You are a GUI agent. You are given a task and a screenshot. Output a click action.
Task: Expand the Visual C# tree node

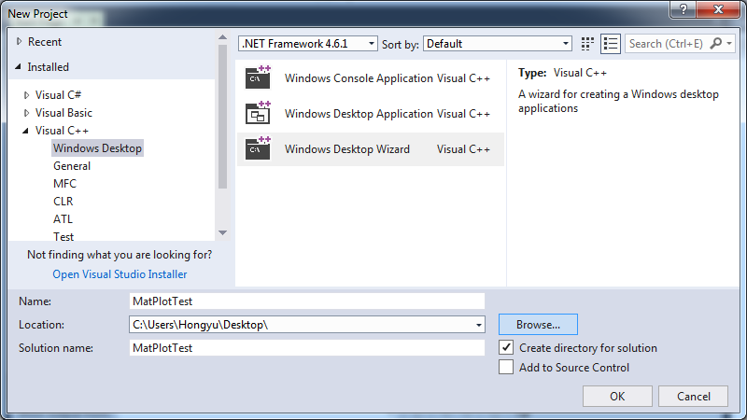[x=27, y=95]
